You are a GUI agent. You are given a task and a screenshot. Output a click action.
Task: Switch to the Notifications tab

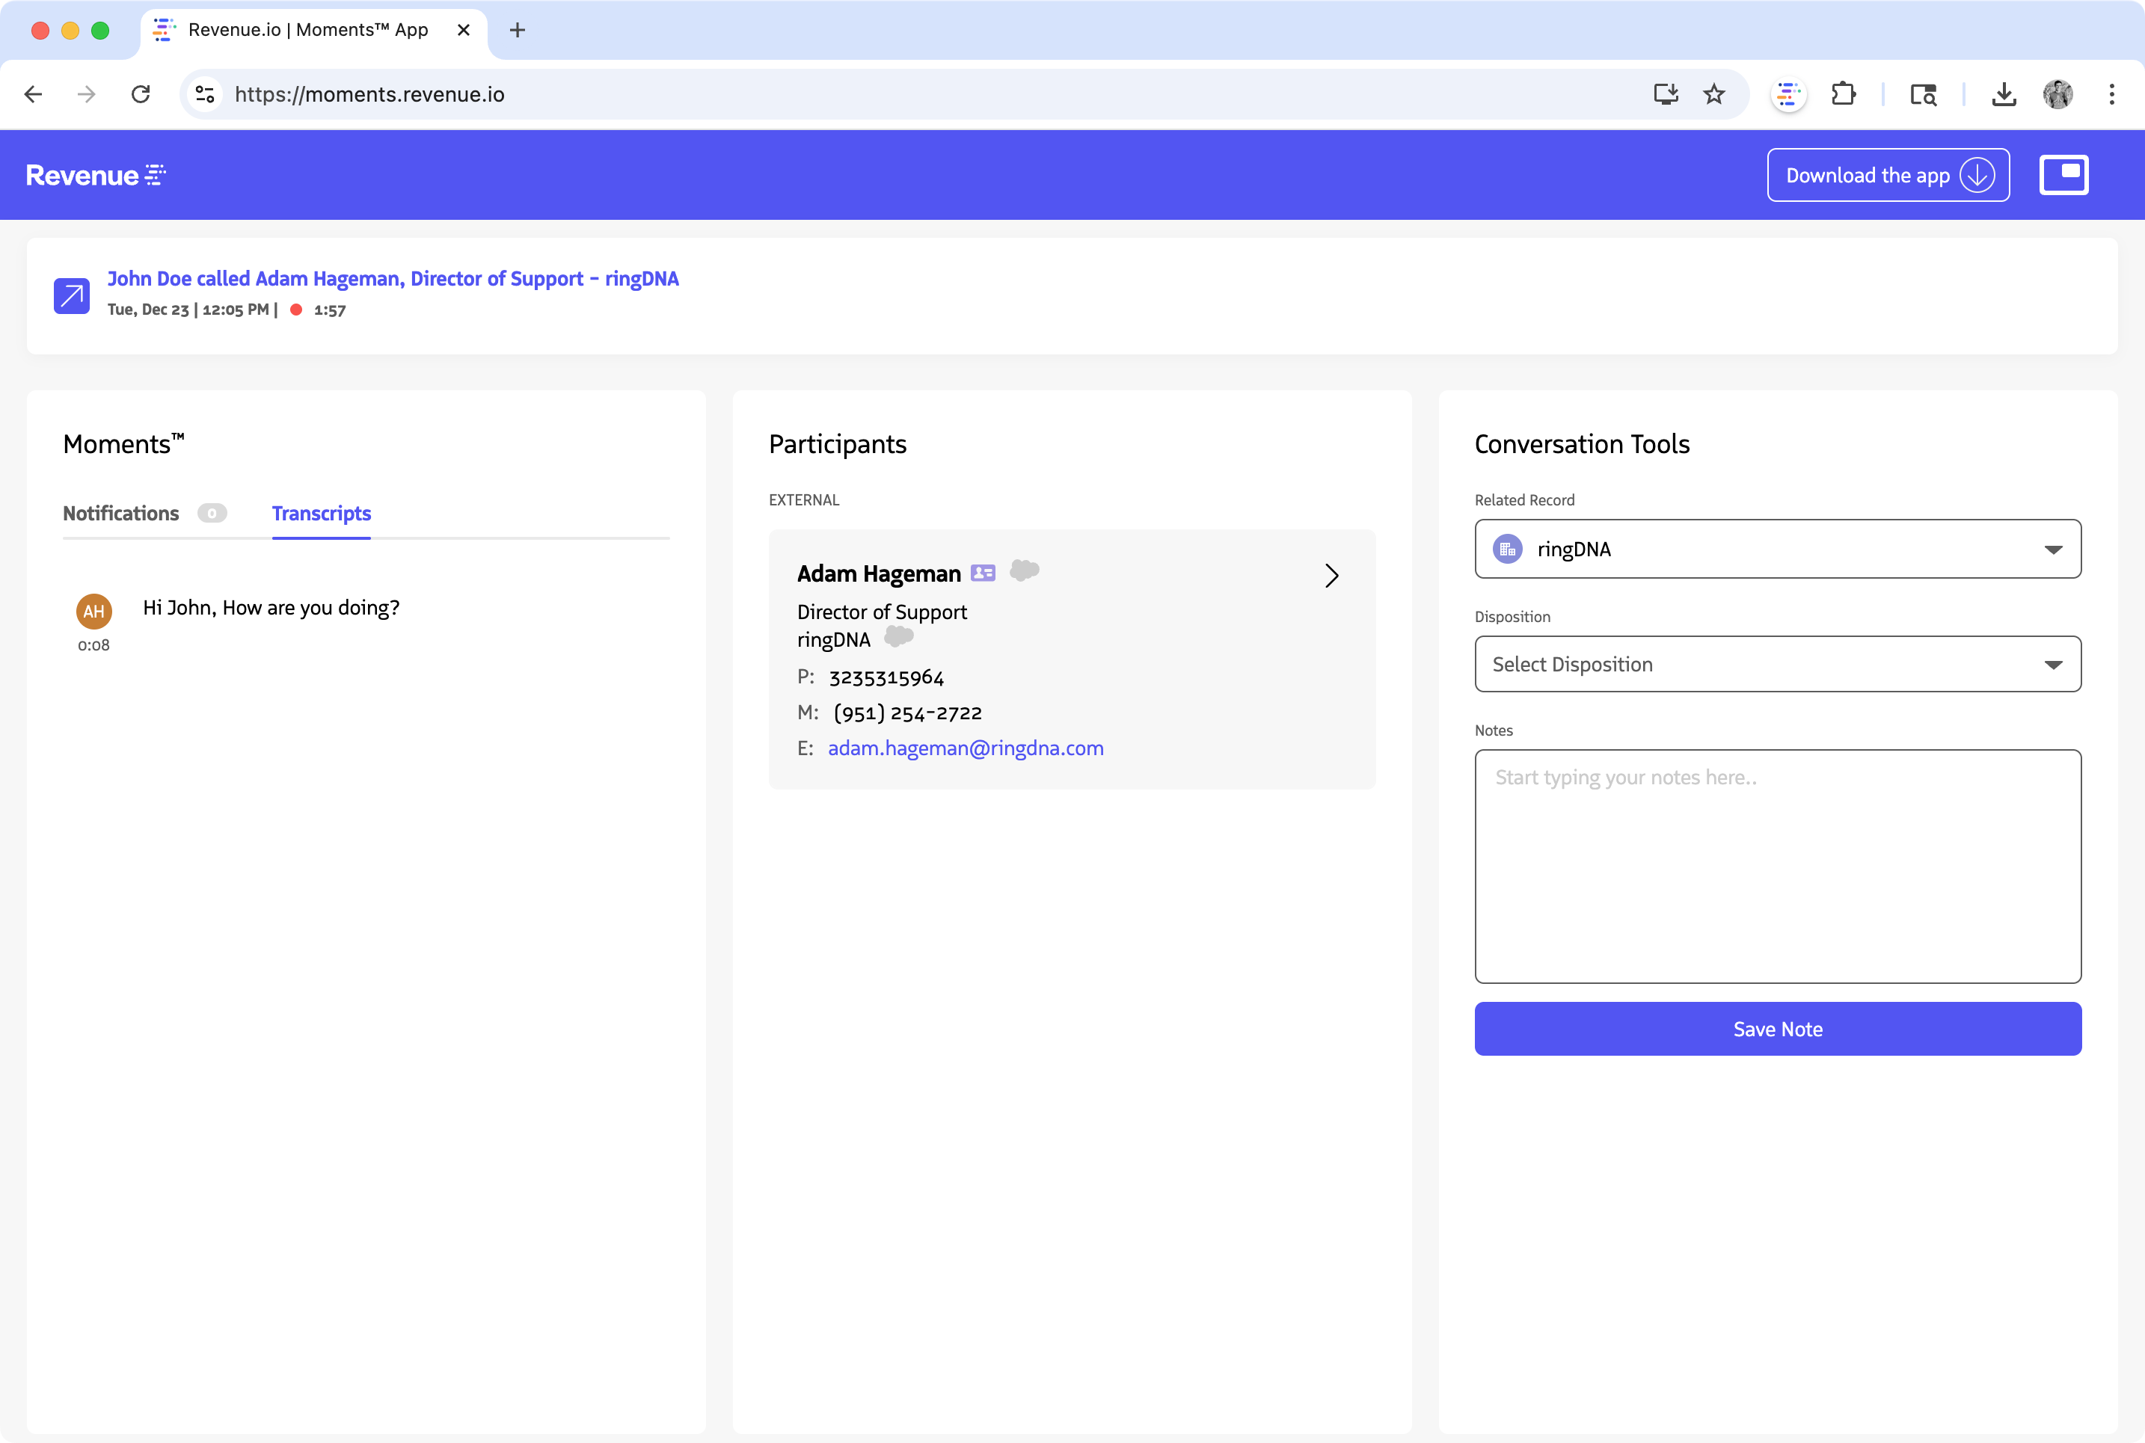pos(121,514)
